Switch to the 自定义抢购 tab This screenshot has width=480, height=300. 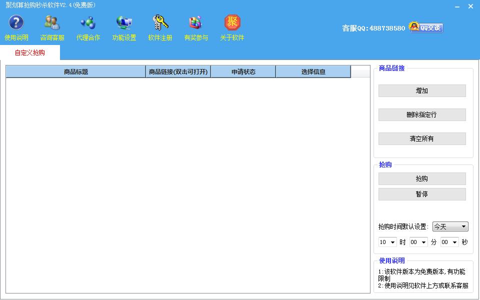(x=30, y=51)
